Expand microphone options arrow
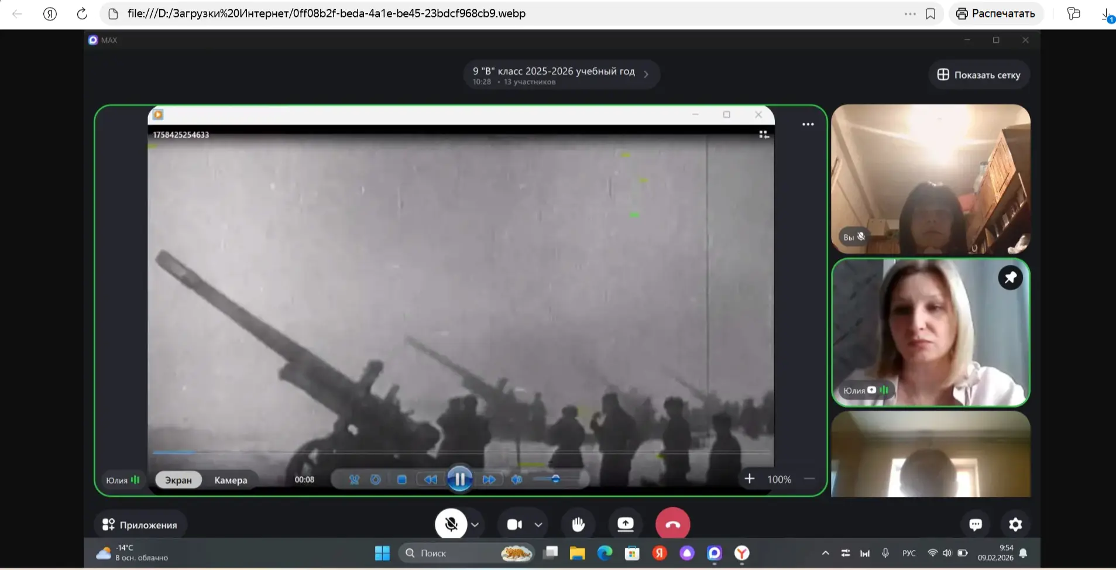 [475, 524]
